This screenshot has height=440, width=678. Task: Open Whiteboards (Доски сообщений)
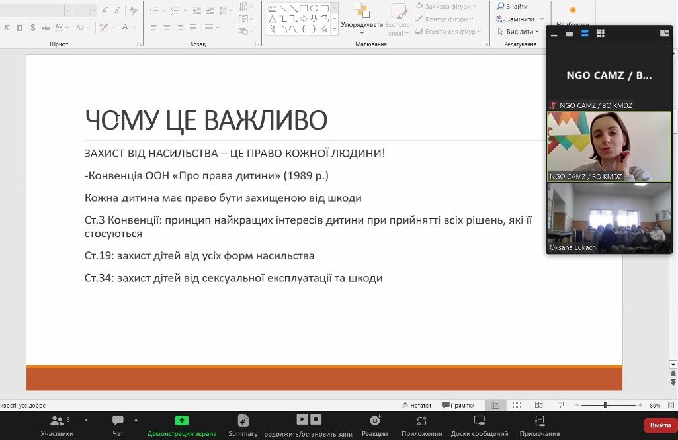(x=480, y=424)
